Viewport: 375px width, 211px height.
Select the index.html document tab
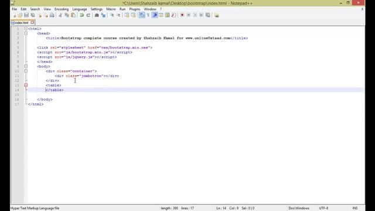[x=22, y=23]
